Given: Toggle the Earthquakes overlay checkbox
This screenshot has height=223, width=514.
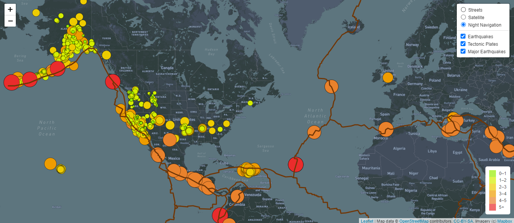Looking at the screenshot, I should 463,36.
